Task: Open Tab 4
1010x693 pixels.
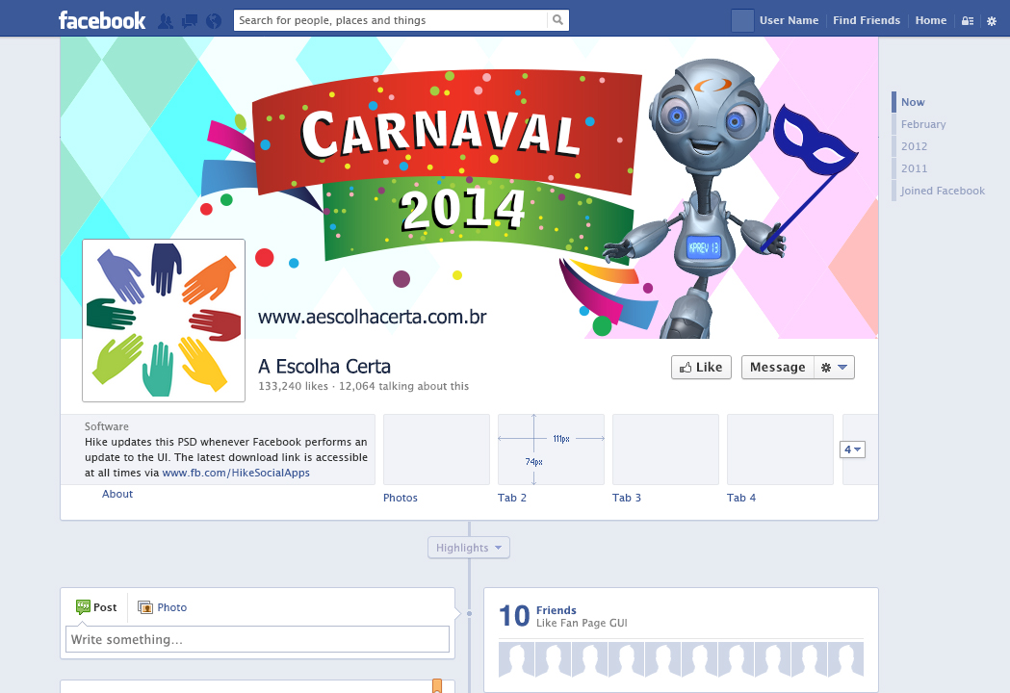Action: pos(741,498)
